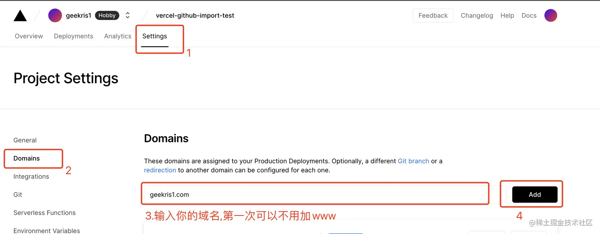The height and width of the screenshot is (234, 600).
Task: Click the Vercel triangle logo
Action: pos(20,15)
